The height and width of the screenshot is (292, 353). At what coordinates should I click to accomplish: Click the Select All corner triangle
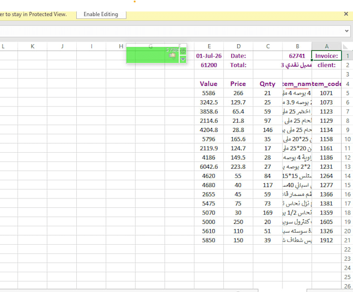[x=346, y=46]
